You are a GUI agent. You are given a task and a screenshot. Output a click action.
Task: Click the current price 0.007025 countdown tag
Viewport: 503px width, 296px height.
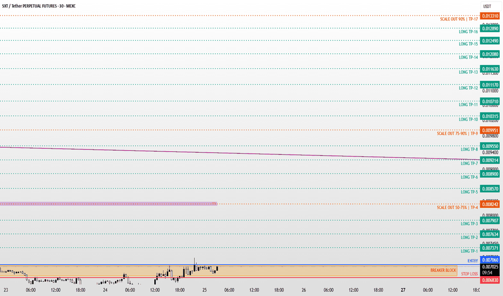click(x=490, y=270)
